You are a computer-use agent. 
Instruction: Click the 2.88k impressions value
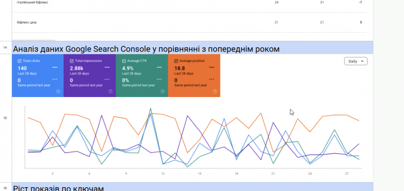(x=76, y=68)
